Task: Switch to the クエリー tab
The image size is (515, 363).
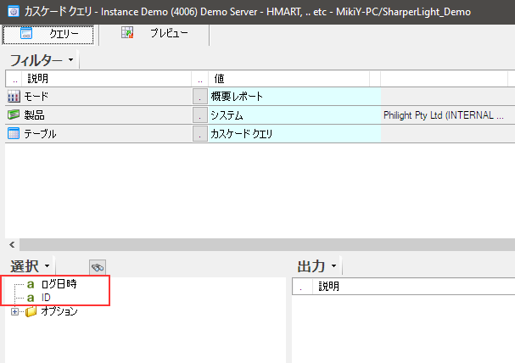Action: pyautogui.click(x=48, y=34)
